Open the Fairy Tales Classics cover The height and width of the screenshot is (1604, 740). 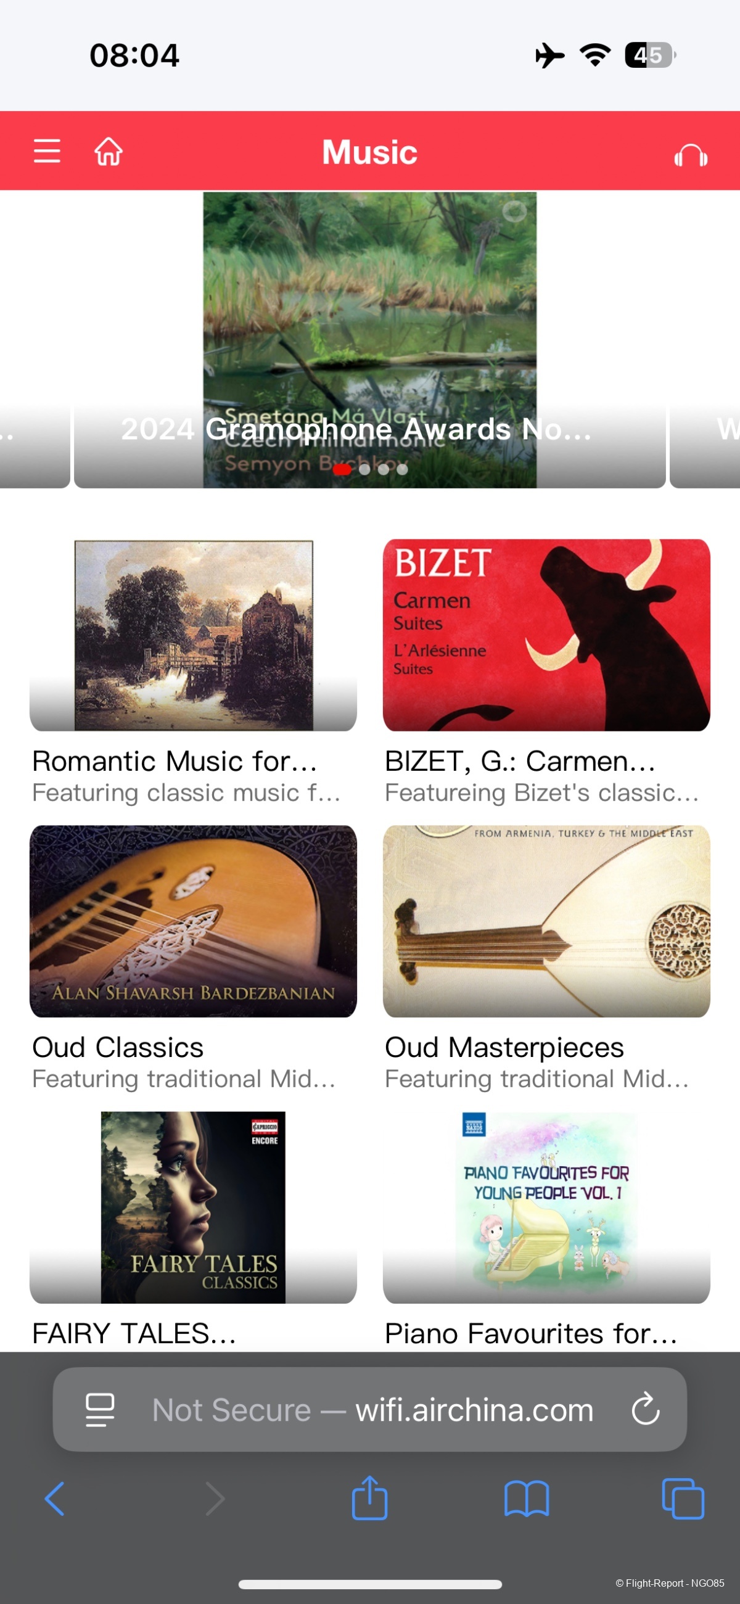click(193, 1207)
